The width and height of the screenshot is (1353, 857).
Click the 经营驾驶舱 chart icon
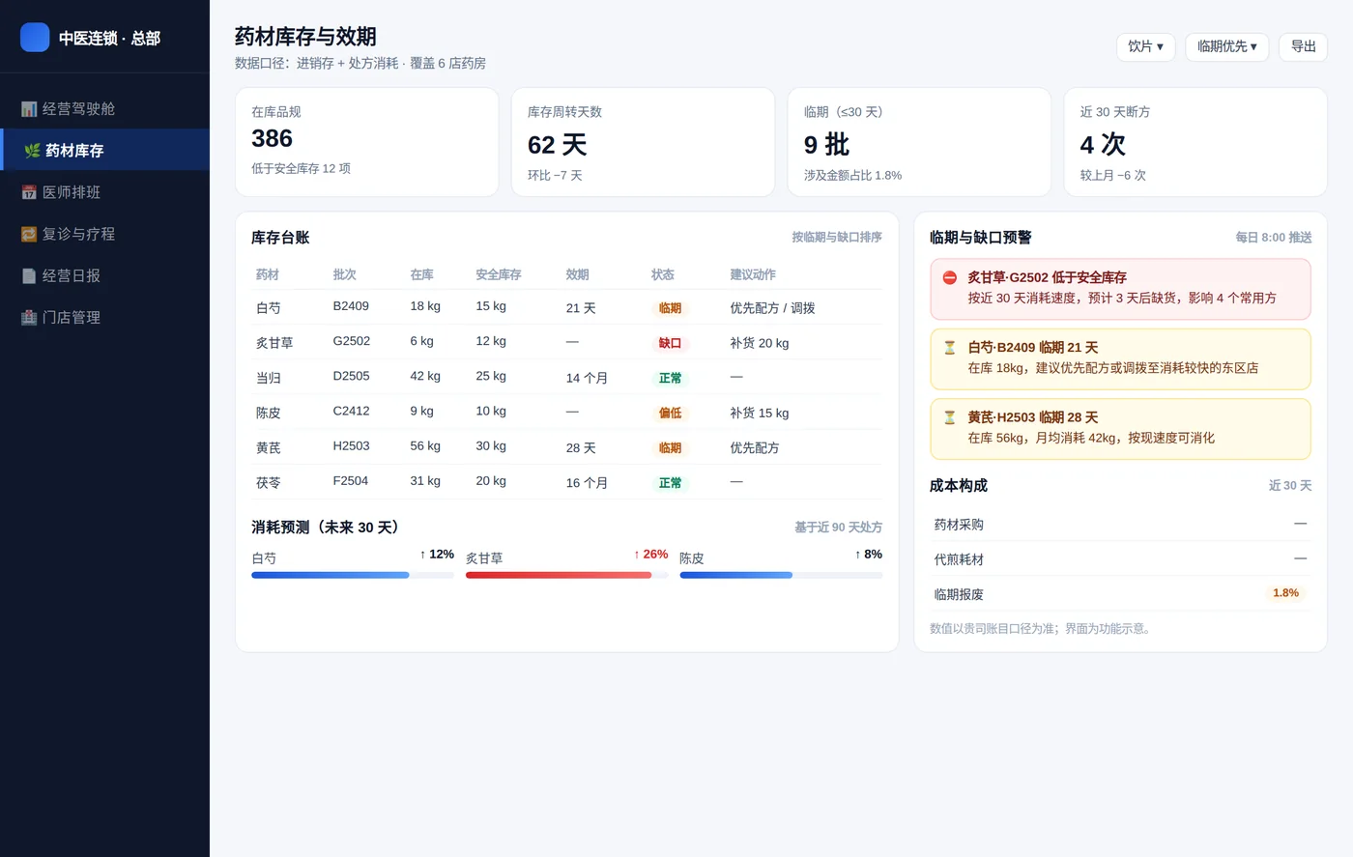tap(29, 109)
